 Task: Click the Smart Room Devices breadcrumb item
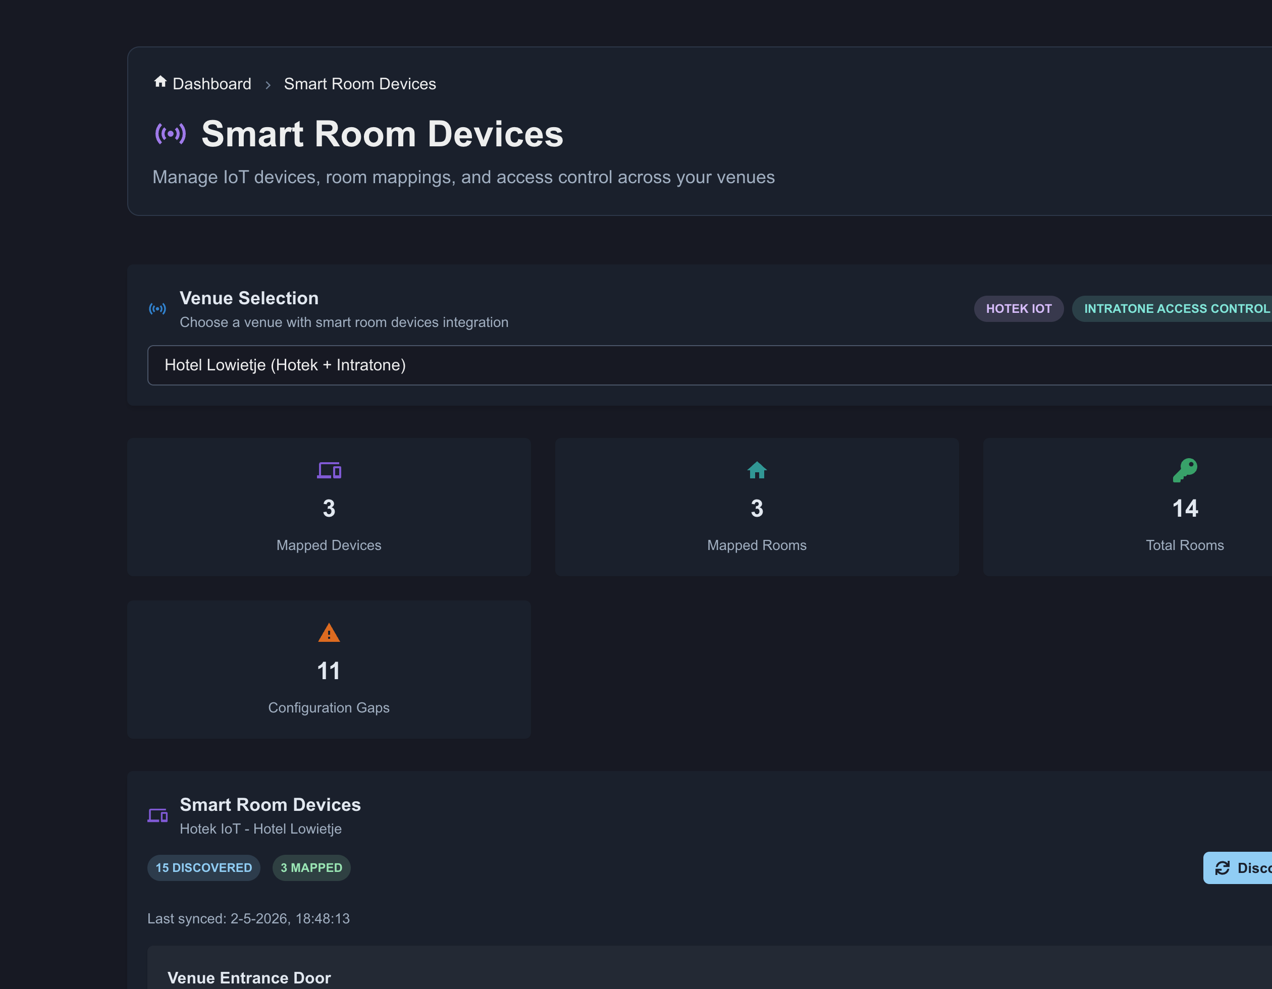(360, 84)
